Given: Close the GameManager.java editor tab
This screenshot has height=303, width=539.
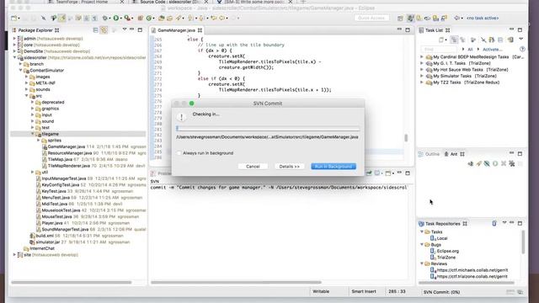Looking at the screenshot, I should tap(200, 30).
